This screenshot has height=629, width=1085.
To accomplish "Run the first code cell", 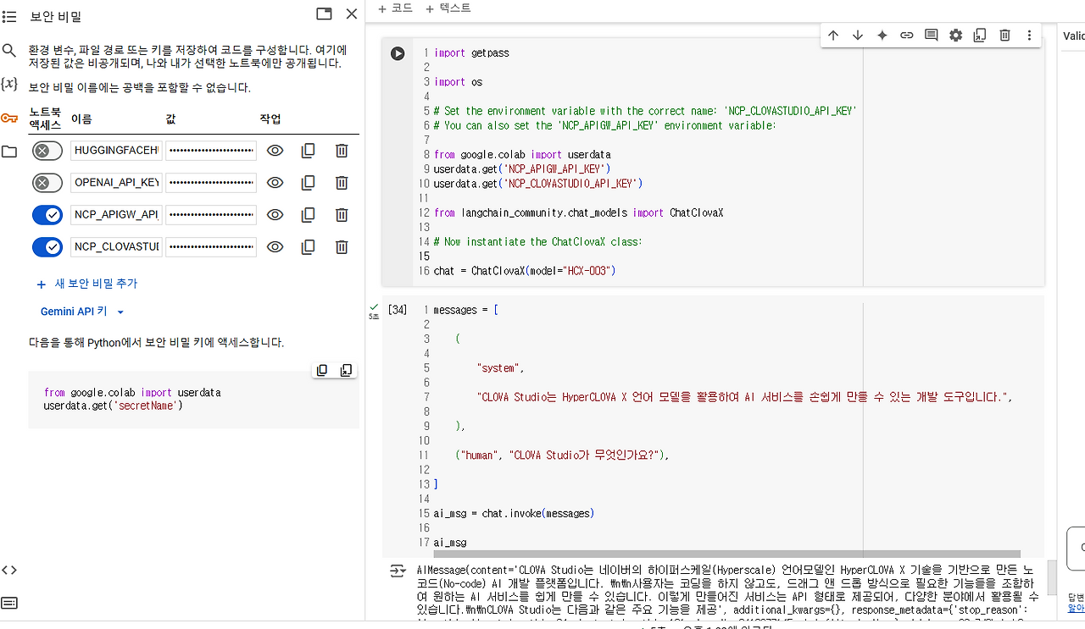I will click(398, 53).
